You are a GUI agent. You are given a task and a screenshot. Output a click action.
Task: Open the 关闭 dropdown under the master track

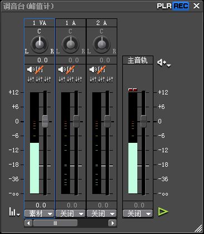(138, 213)
